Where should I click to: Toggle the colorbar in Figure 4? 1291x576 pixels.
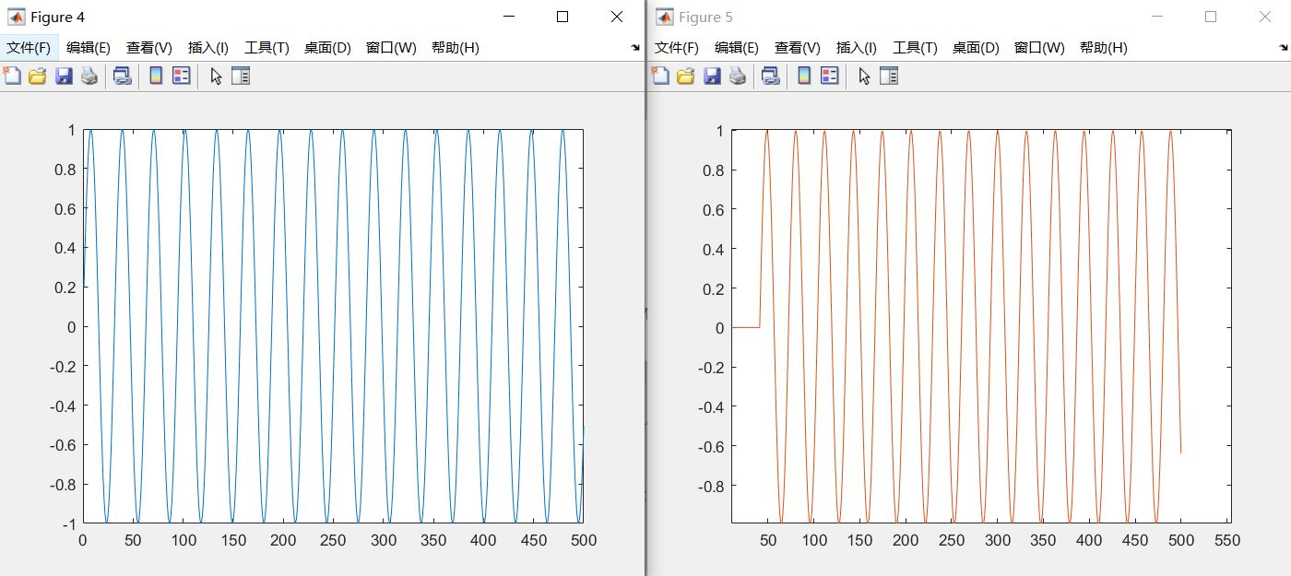tap(155, 76)
